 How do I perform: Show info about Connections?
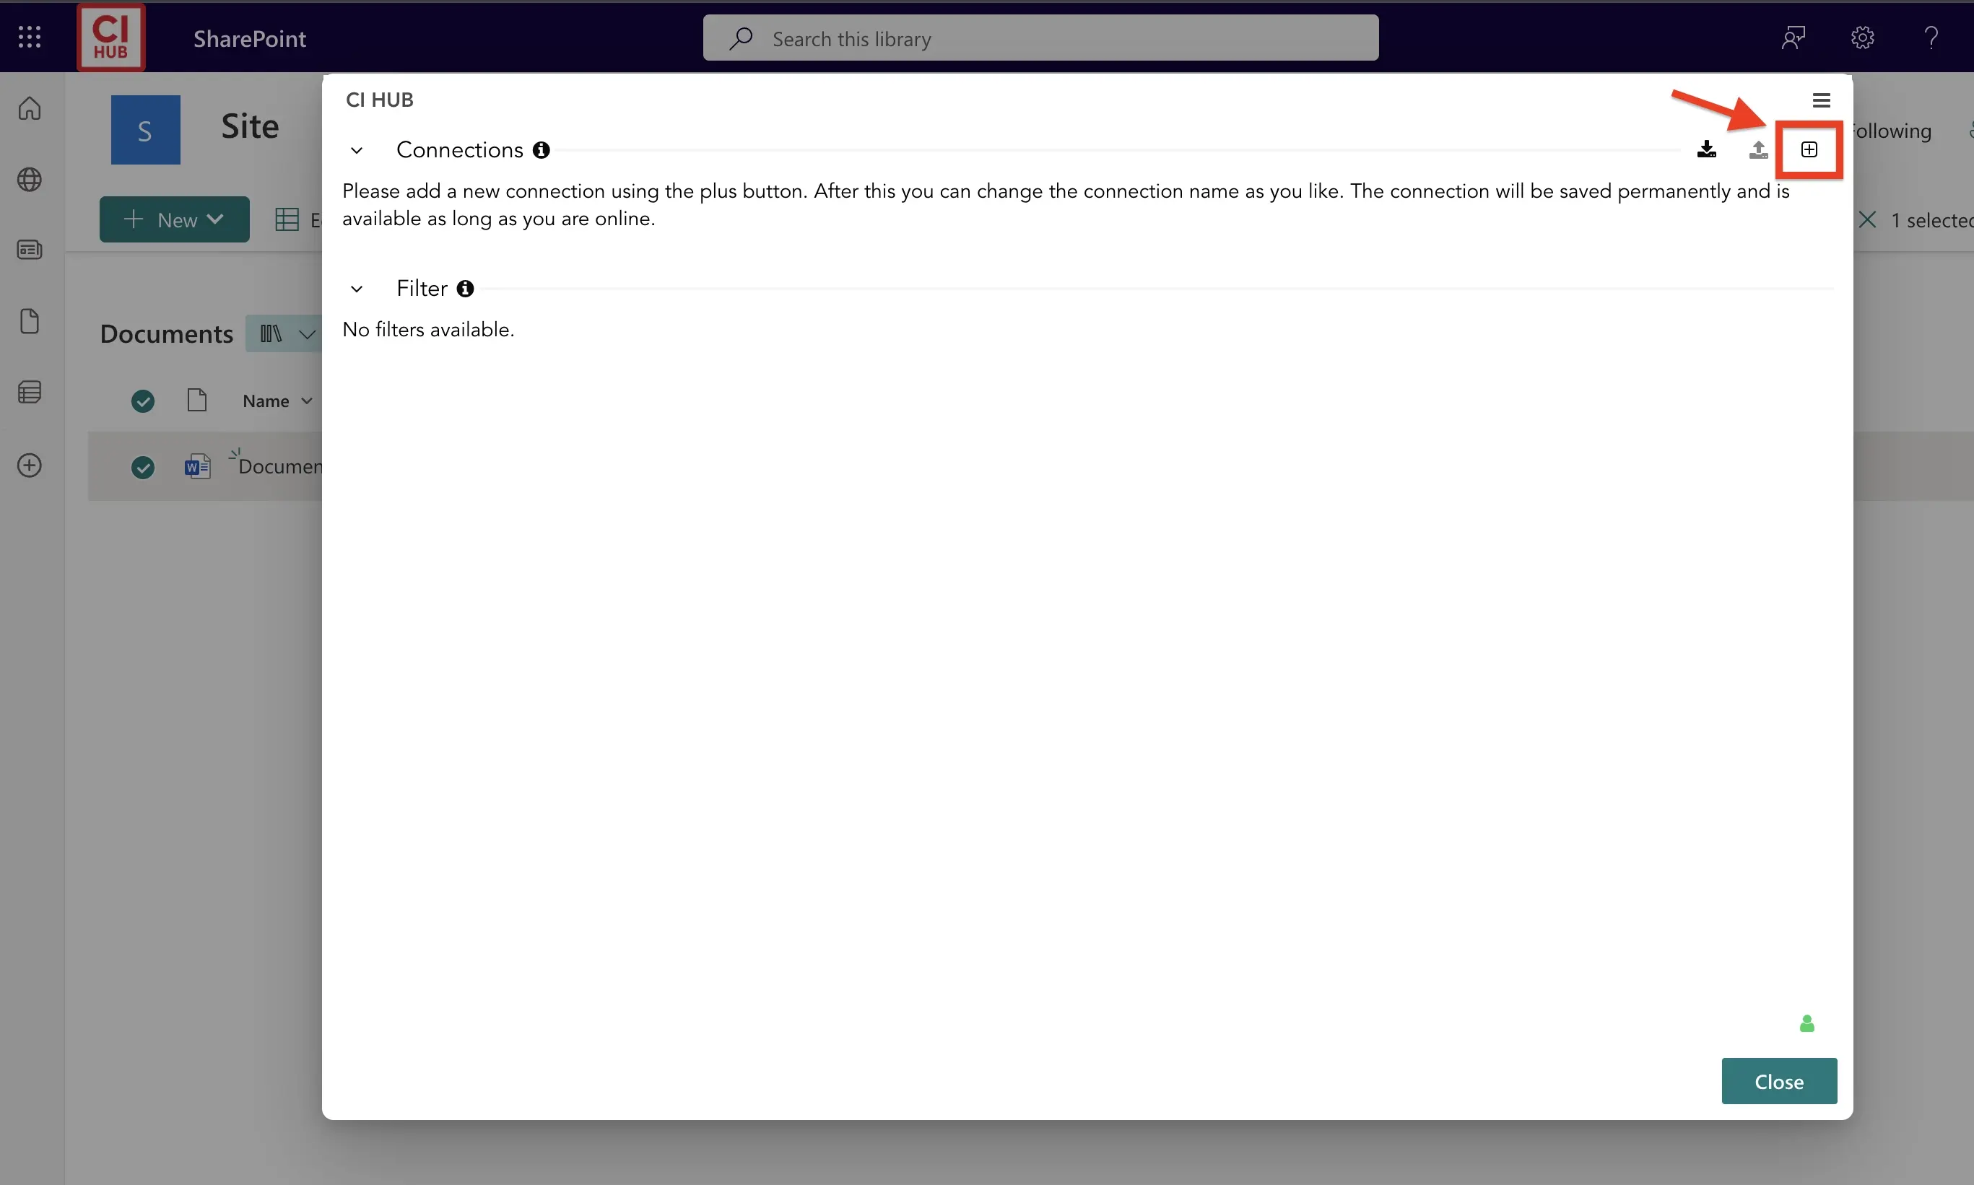coord(541,150)
